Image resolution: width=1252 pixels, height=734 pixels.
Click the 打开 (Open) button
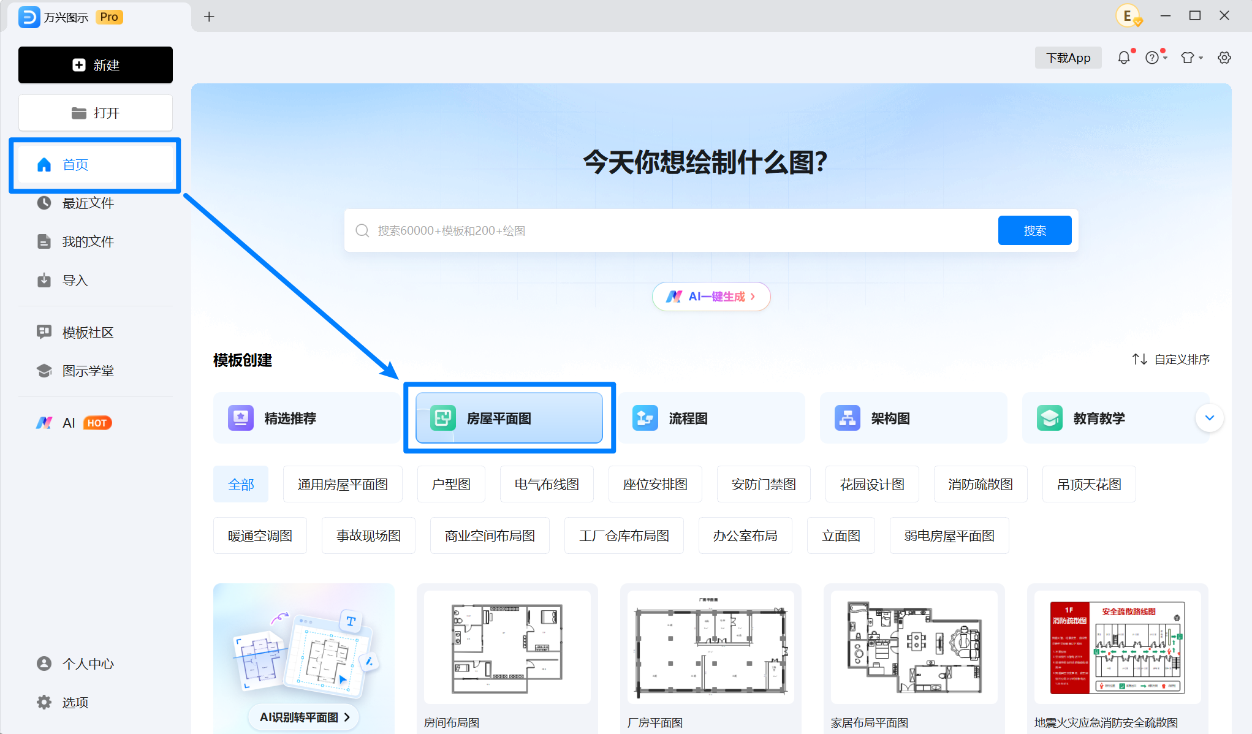point(96,113)
